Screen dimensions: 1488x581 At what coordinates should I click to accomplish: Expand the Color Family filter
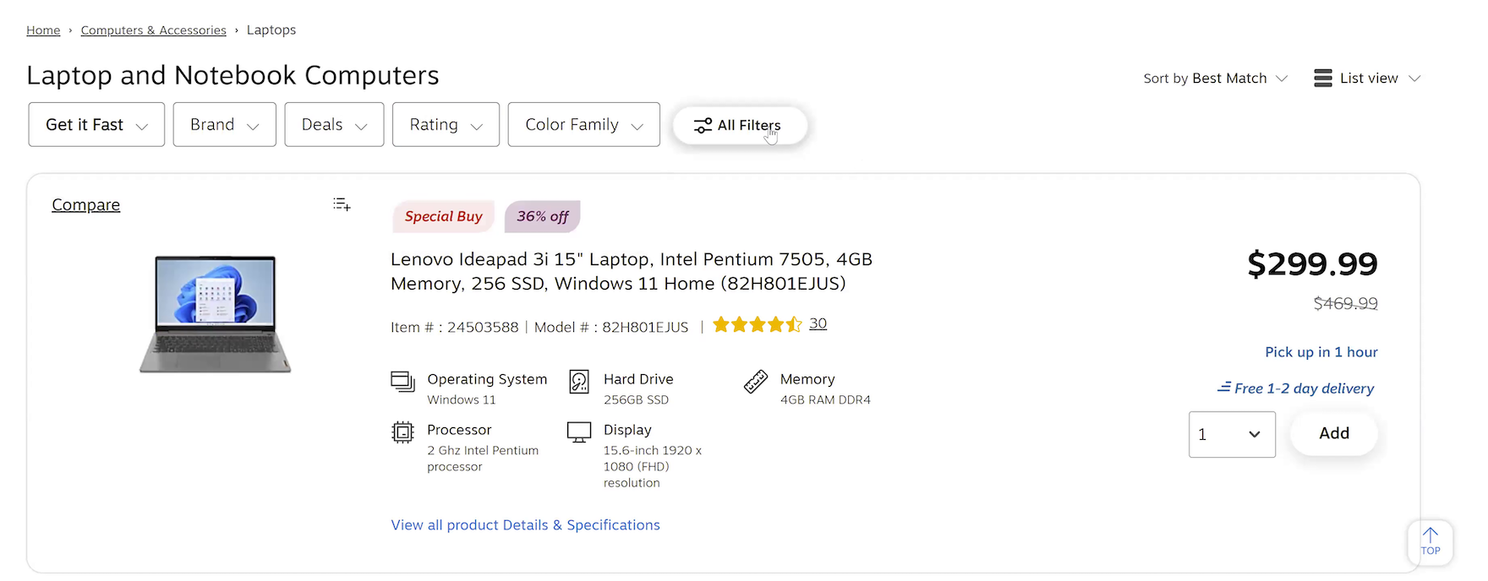tap(583, 125)
